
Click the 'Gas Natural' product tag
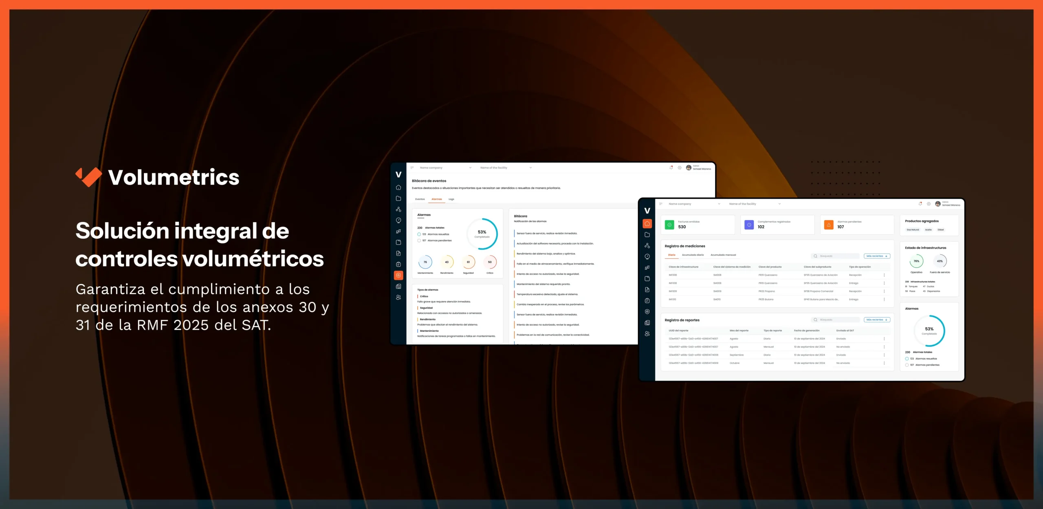click(x=913, y=230)
